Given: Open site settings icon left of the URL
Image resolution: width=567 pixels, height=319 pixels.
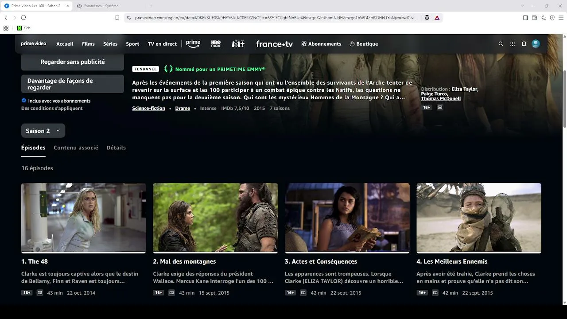Looking at the screenshot, I should click(129, 18).
